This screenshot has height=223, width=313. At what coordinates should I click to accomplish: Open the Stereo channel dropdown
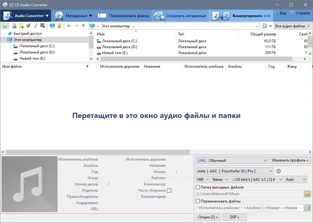tap(220, 179)
